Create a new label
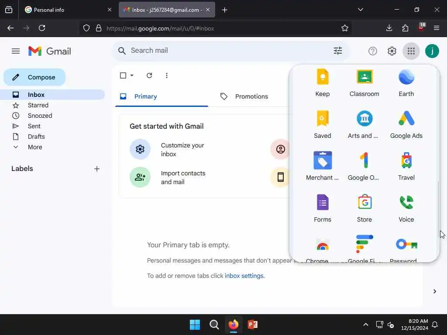The height and width of the screenshot is (335, 447). (96, 169)
